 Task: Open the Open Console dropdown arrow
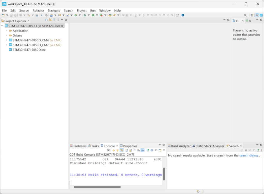click(164, 150)
